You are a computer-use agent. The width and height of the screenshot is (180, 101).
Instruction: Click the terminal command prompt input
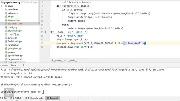point(43,92)
